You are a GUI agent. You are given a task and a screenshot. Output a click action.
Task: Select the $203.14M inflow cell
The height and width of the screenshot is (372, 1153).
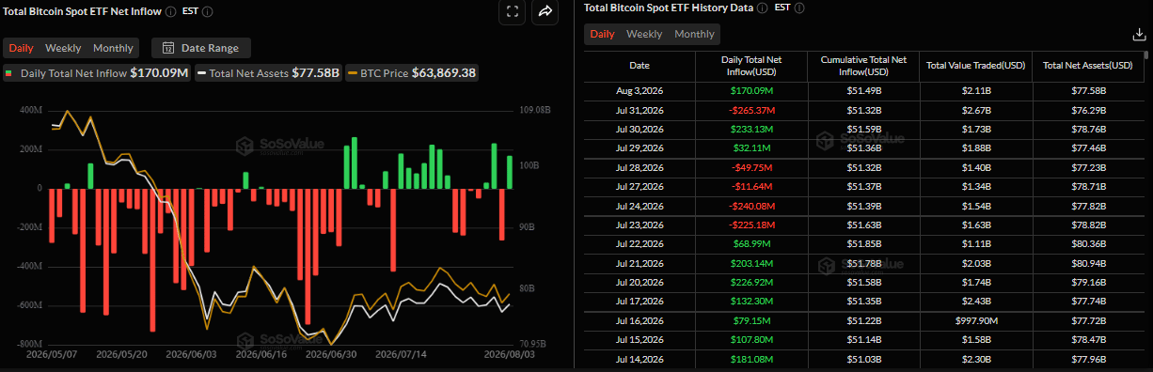pos(750,263)
